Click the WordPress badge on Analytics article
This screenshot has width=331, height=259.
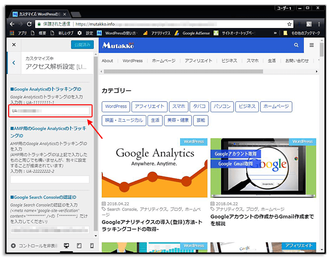point(194,141)
